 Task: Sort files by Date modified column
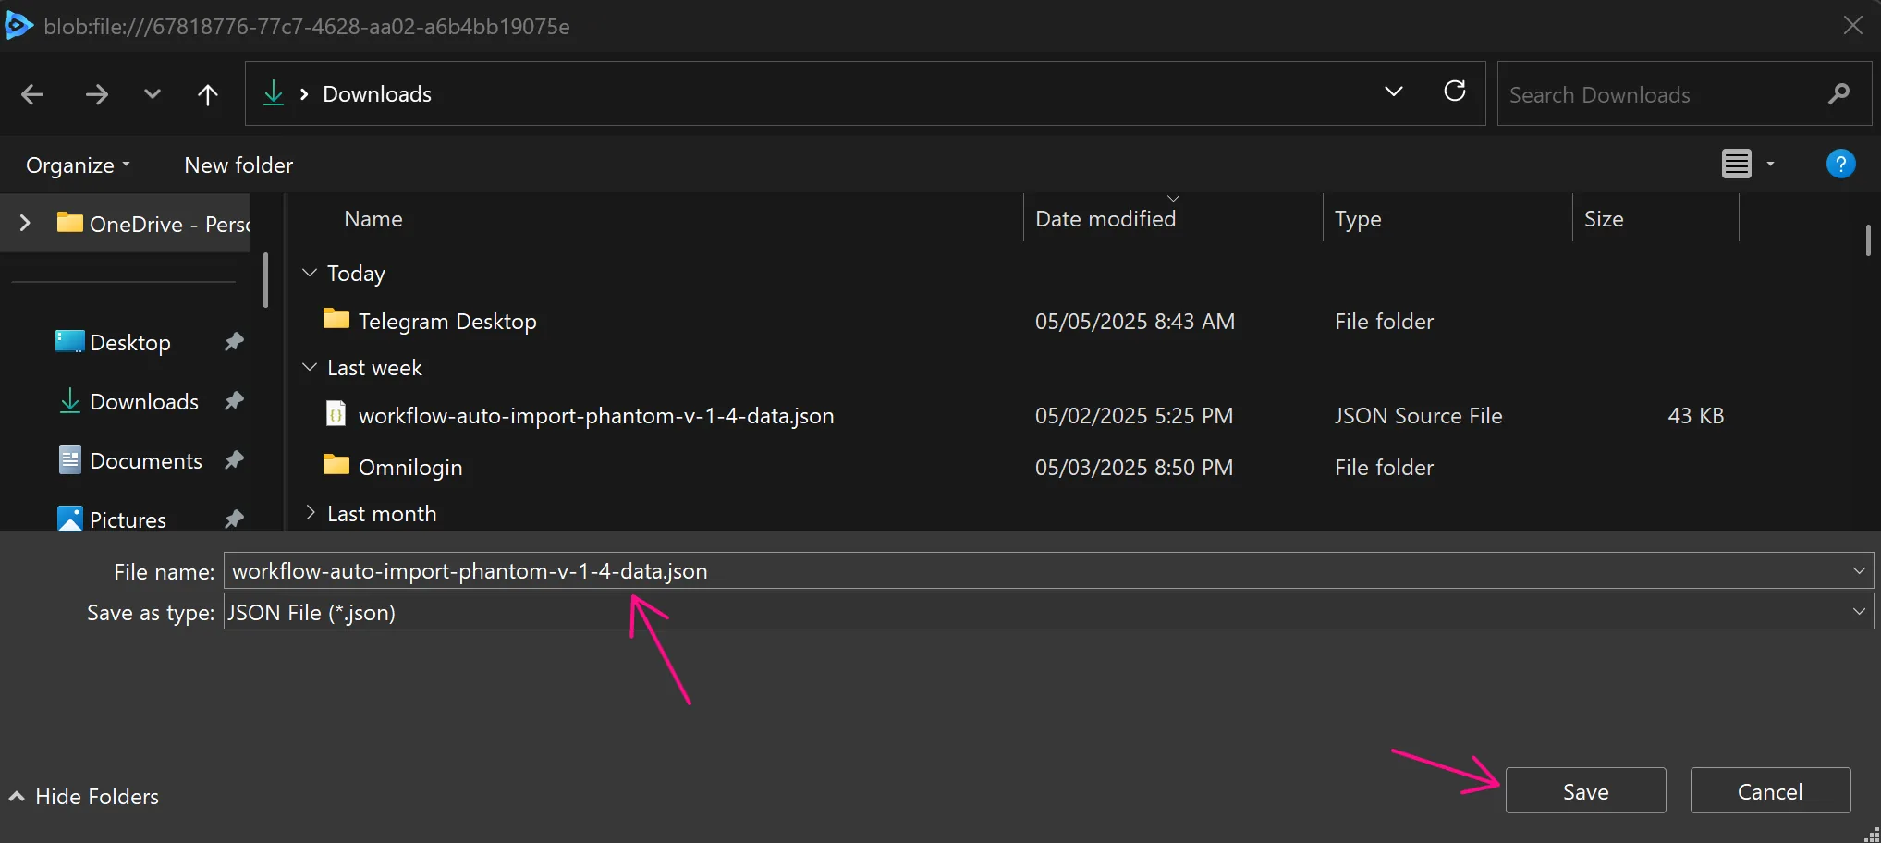point(1105,218)
